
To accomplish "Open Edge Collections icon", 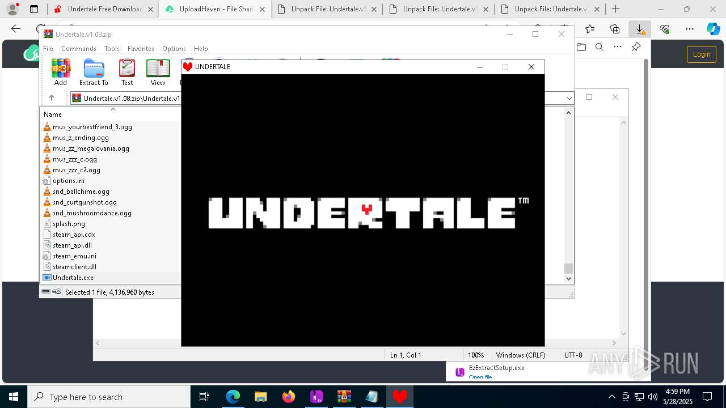I will (x=615, y=29).
